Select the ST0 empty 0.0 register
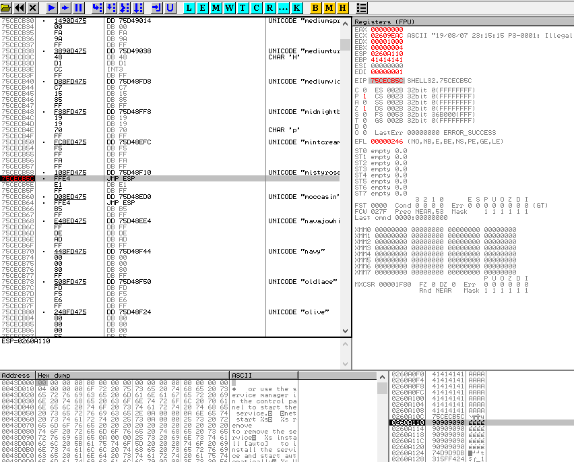This screenshot has width=574, height=462. click(381, 151)
